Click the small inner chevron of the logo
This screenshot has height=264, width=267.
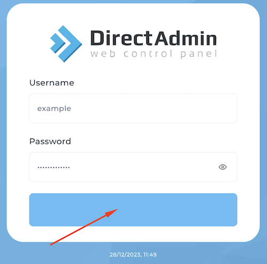pyautogui.click(x=57, y=43)
